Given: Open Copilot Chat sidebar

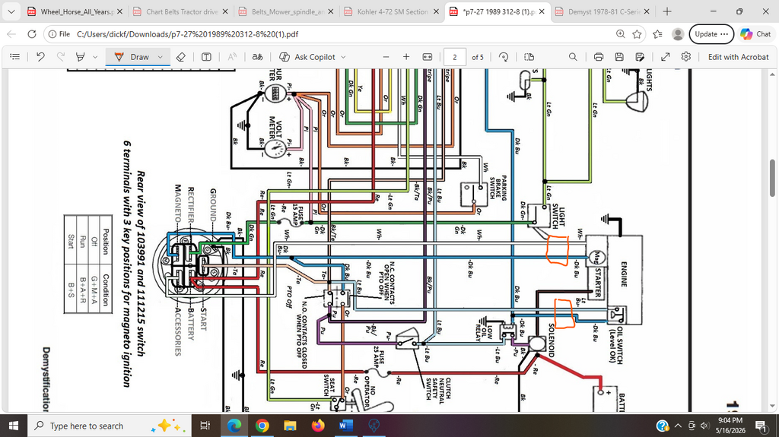Looking at the screenshot, I should pyautogui.click(x=755, y=34).
